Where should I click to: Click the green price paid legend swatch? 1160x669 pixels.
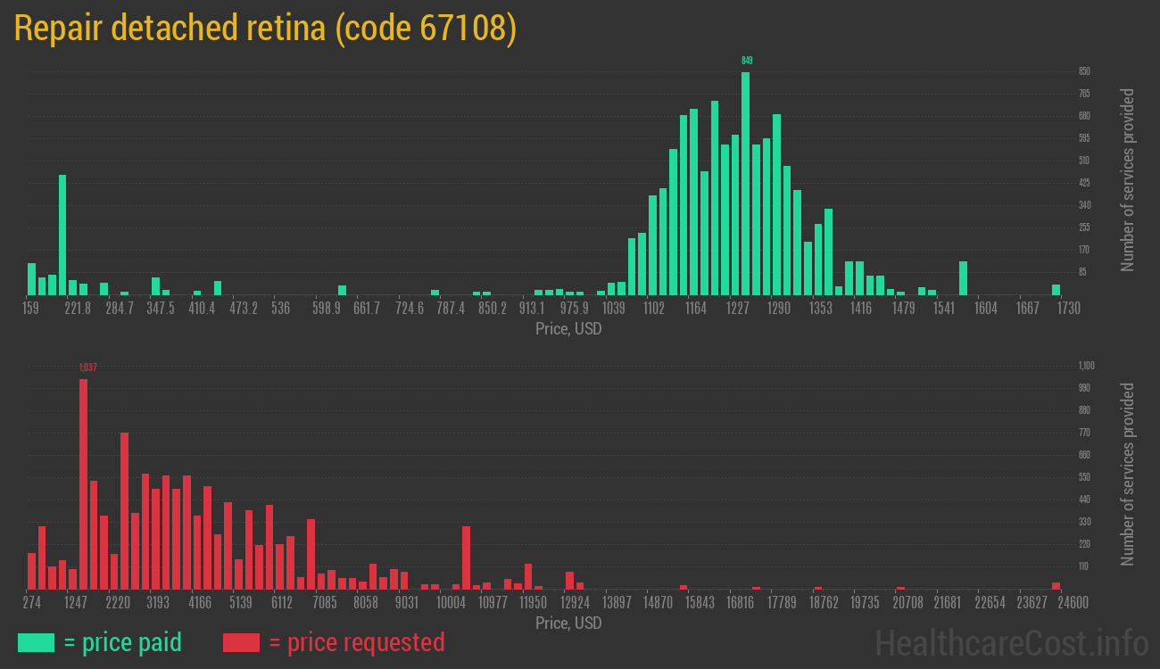coord(36,642)
